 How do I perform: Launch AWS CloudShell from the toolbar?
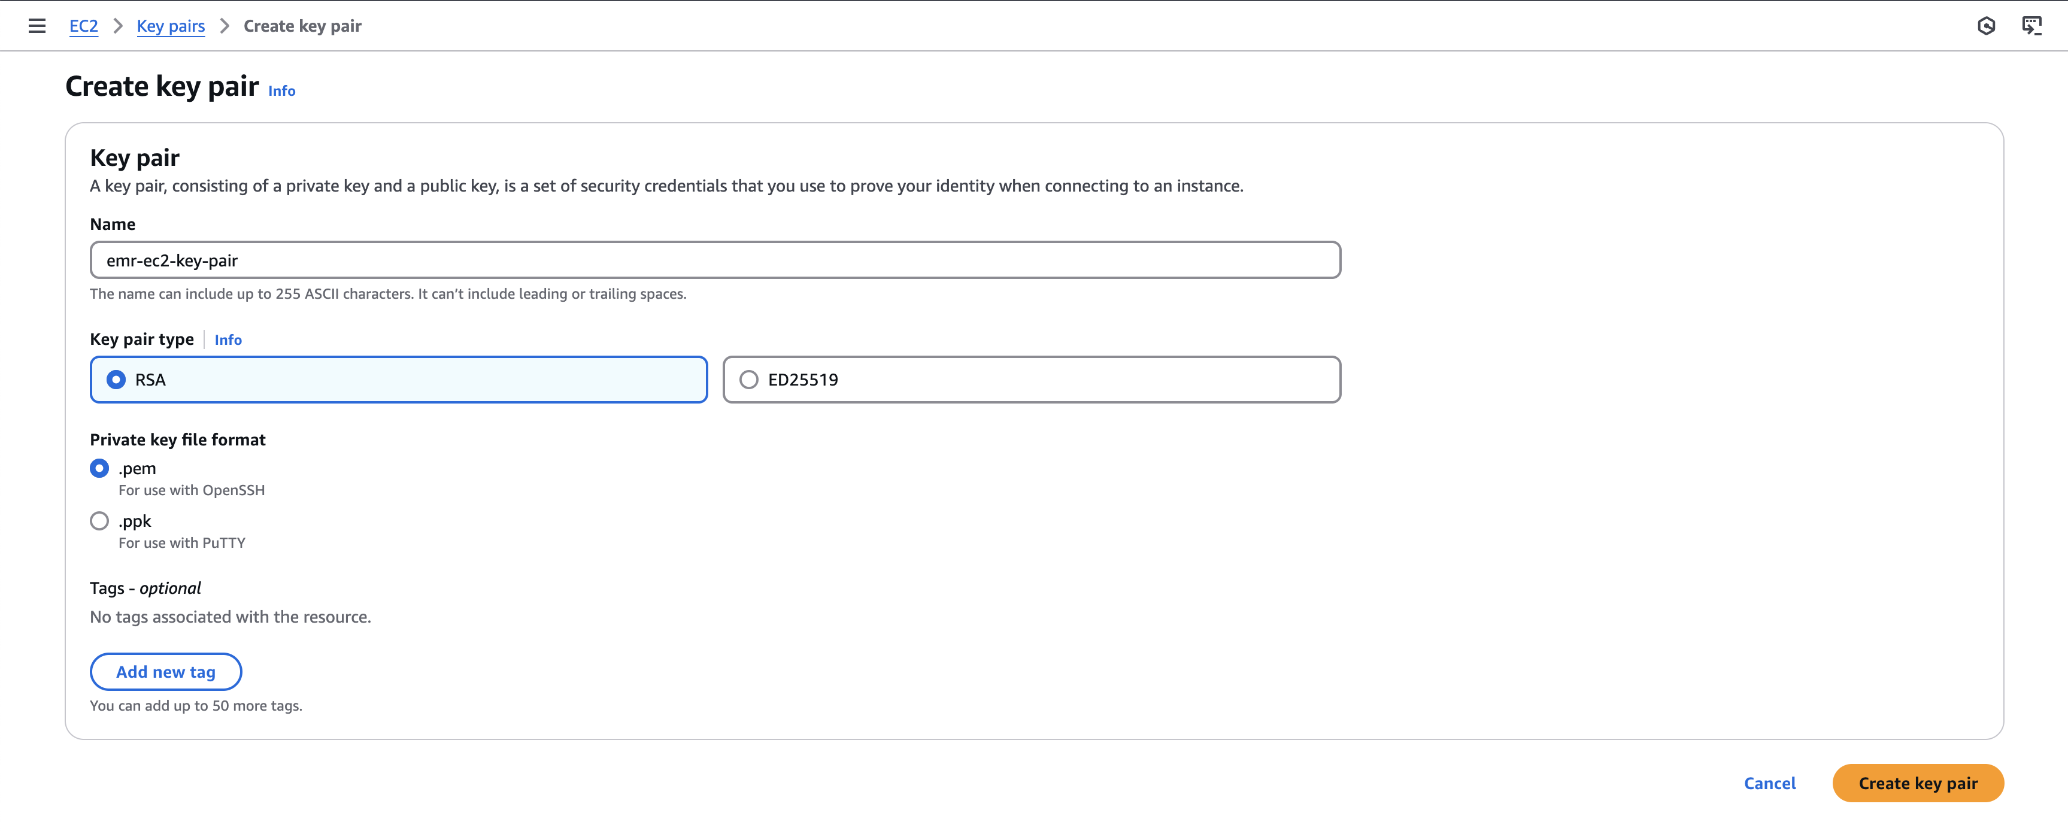(2033, 25)
